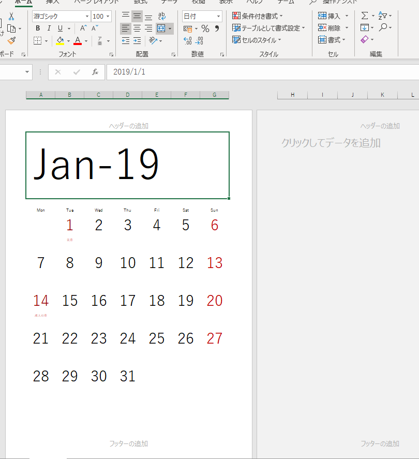
Task: Open alignment settings dialog launcher
Action: (x=173, y=54)
